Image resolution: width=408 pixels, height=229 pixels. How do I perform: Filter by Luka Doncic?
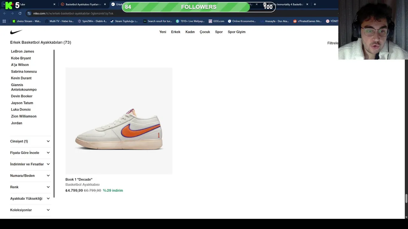tap(21, 109)
